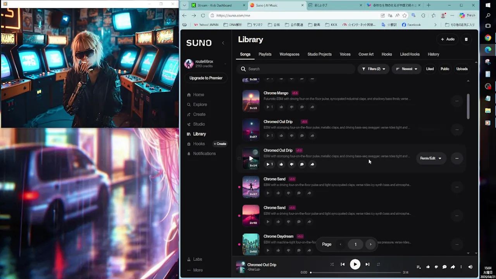Open the browser tab list dropdown
The image size is (496, 279).
[184, 5]
